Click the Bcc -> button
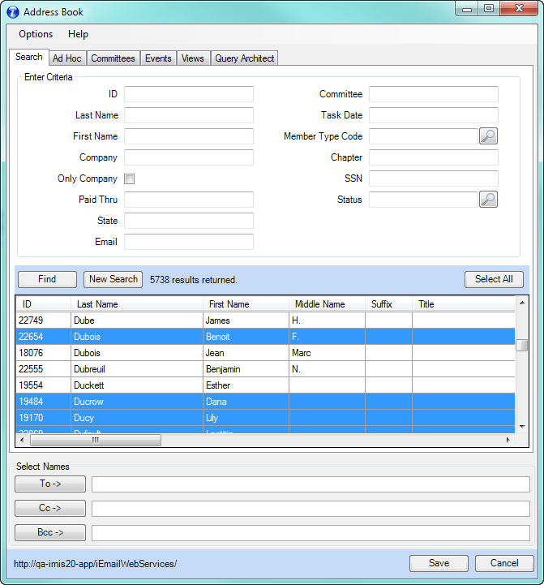The height and width of the screenshot is (585, 544). point(50,533)
